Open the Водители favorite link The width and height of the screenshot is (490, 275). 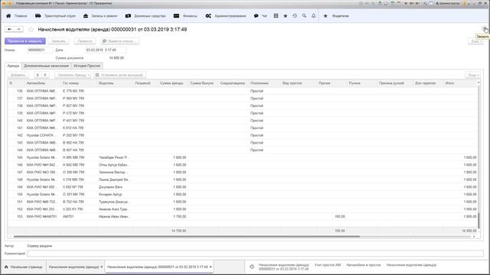click(336, 15)
